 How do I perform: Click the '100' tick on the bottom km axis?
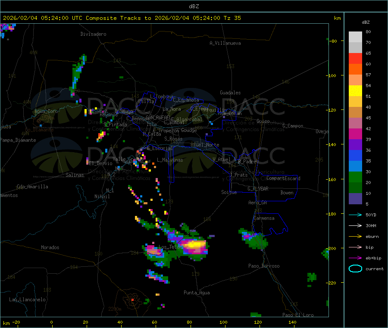223,322
